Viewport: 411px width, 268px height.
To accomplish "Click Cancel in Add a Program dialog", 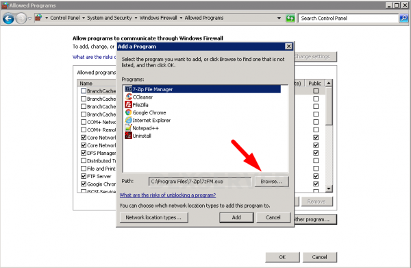I will click(273, 217).
